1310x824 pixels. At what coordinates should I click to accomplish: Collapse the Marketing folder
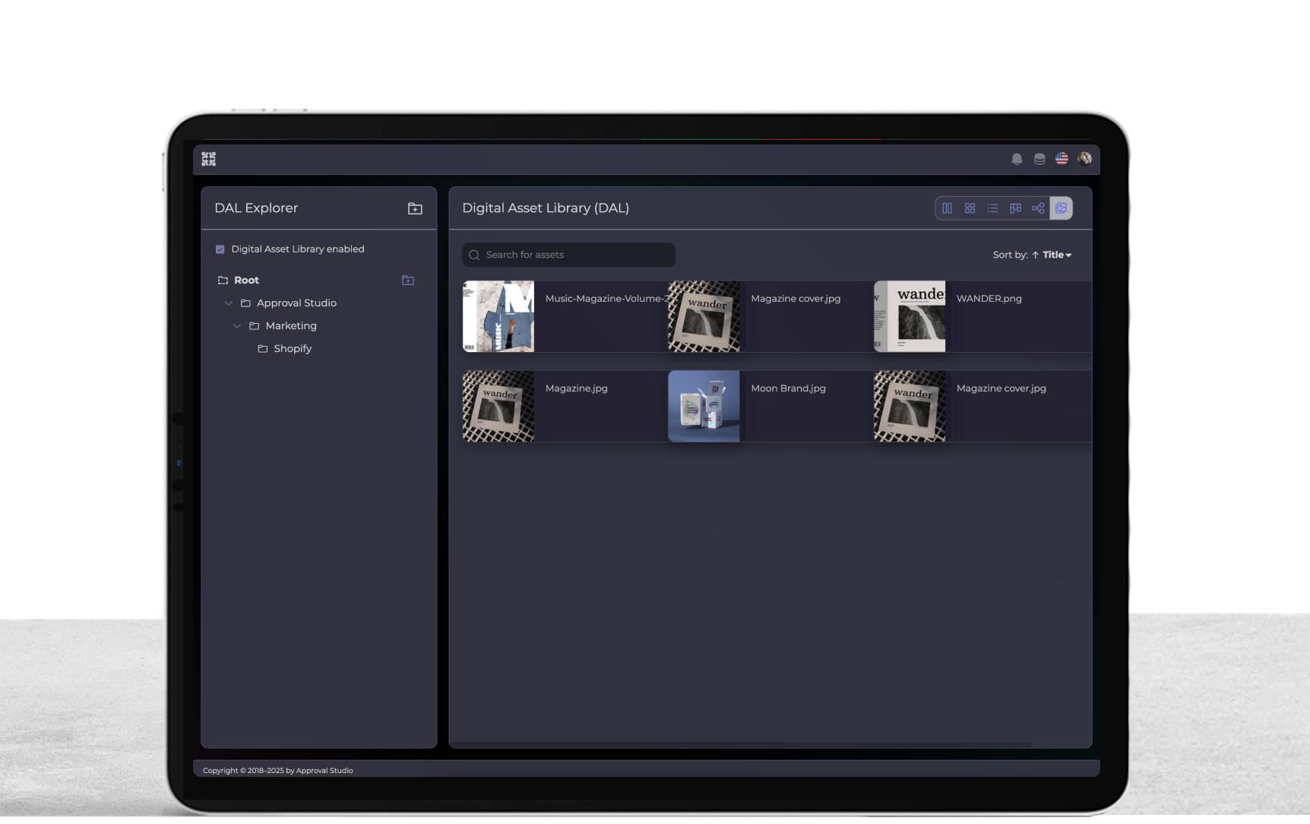(237, 326)
